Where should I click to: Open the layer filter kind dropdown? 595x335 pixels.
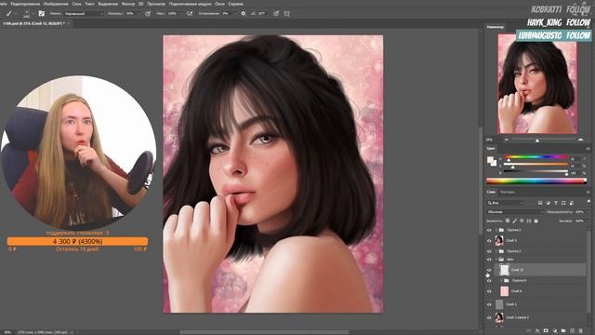pyautogui.click(x=506, y=203)
